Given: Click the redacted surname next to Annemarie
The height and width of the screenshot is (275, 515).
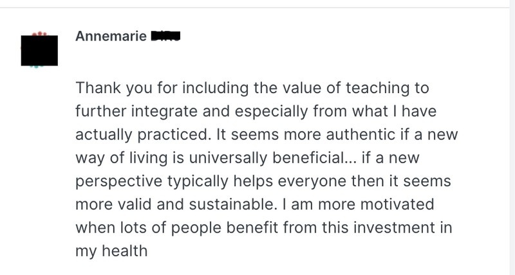Looking at the screenshot, I should coord(165,36).
